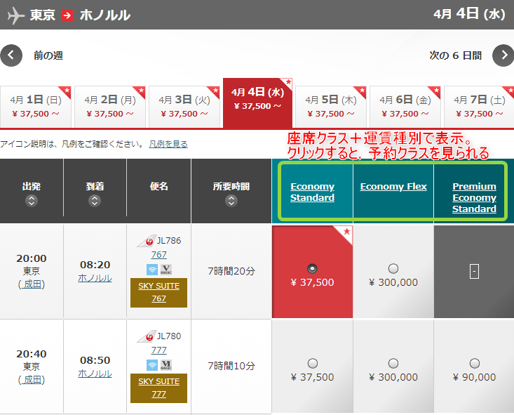Click the previous week arrow icon

tap(12, 55)
